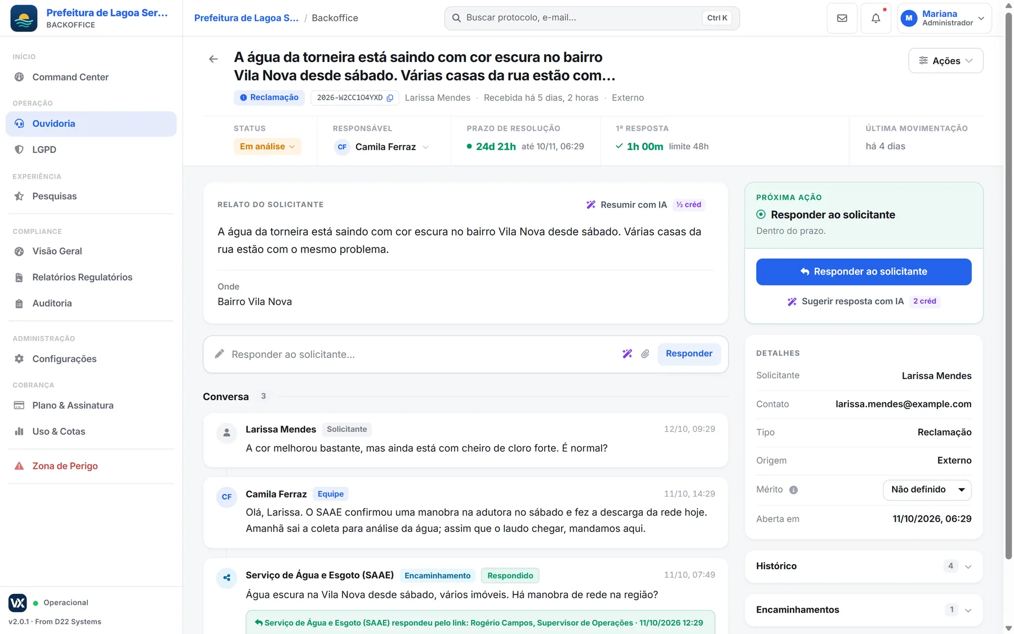Open Uso & Cotas
Screen dimensions: 1014x634
tap(91, 432)
